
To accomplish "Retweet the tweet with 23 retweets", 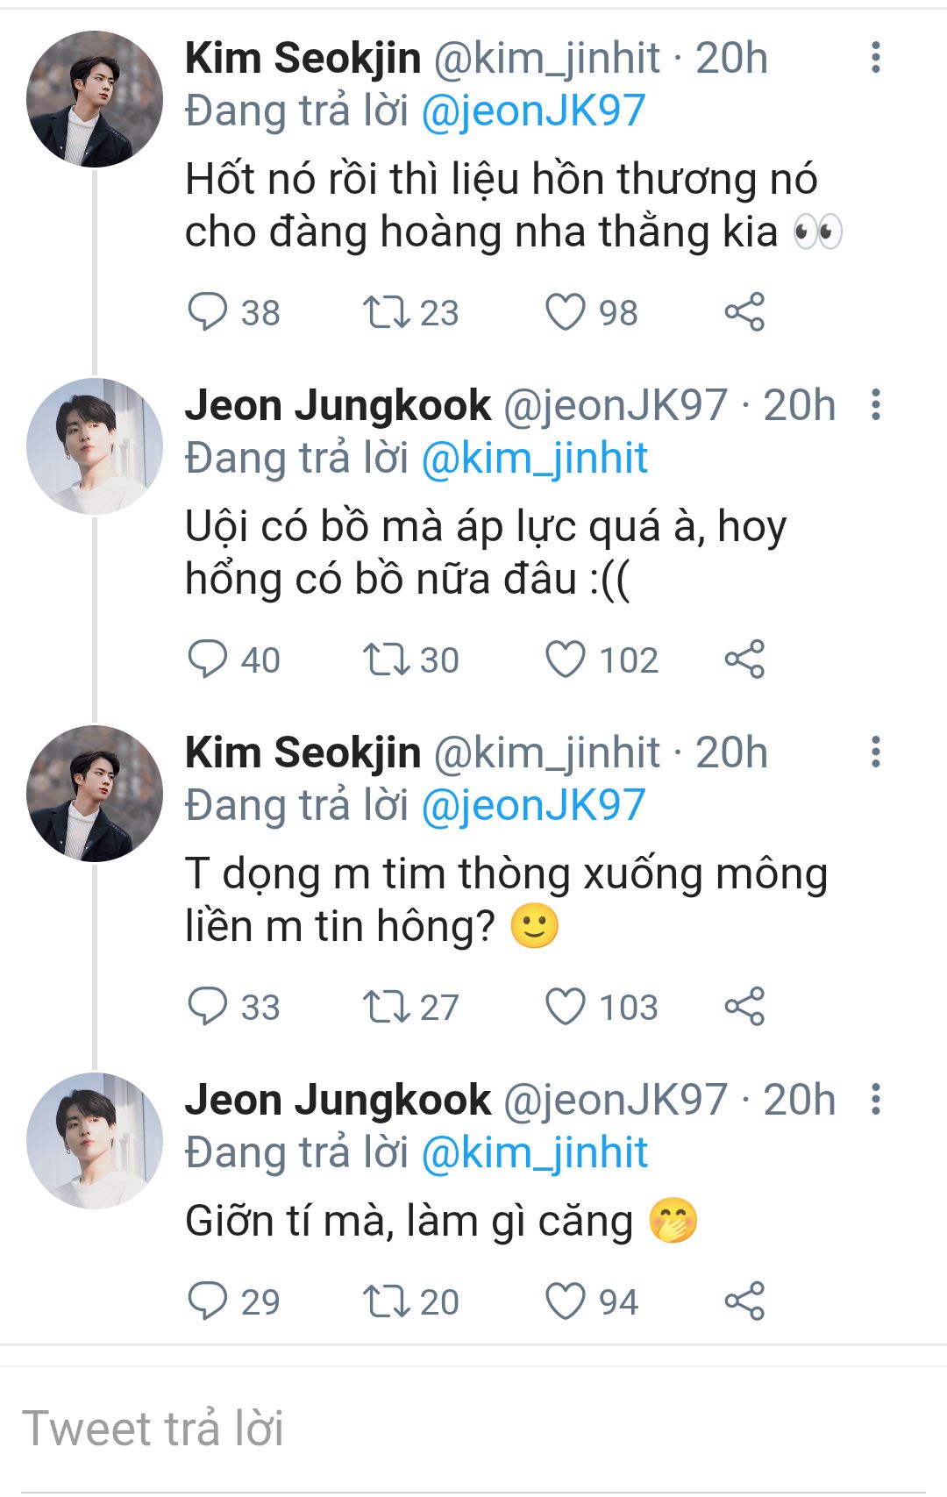I will (x=387, y=312).
